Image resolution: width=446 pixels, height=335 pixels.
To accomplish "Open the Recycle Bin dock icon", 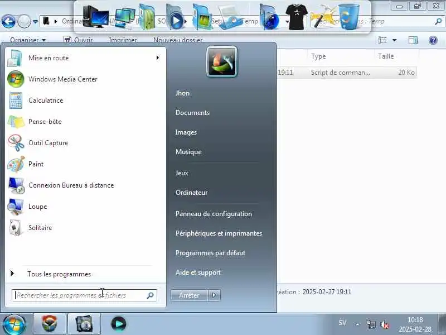I will click(349, 17).
